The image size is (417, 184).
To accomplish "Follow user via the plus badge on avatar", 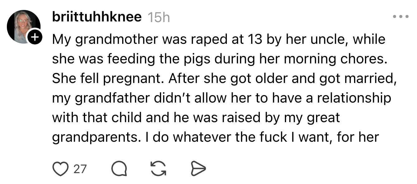I will (x=34, y=38).
